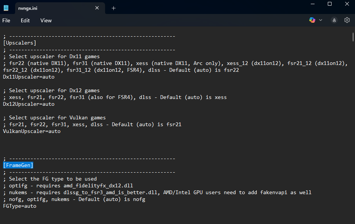Image resolution: width=355 pixels, height=224 pixels.
Task: Open the account profile icon
Action: [x=334, y=20]
